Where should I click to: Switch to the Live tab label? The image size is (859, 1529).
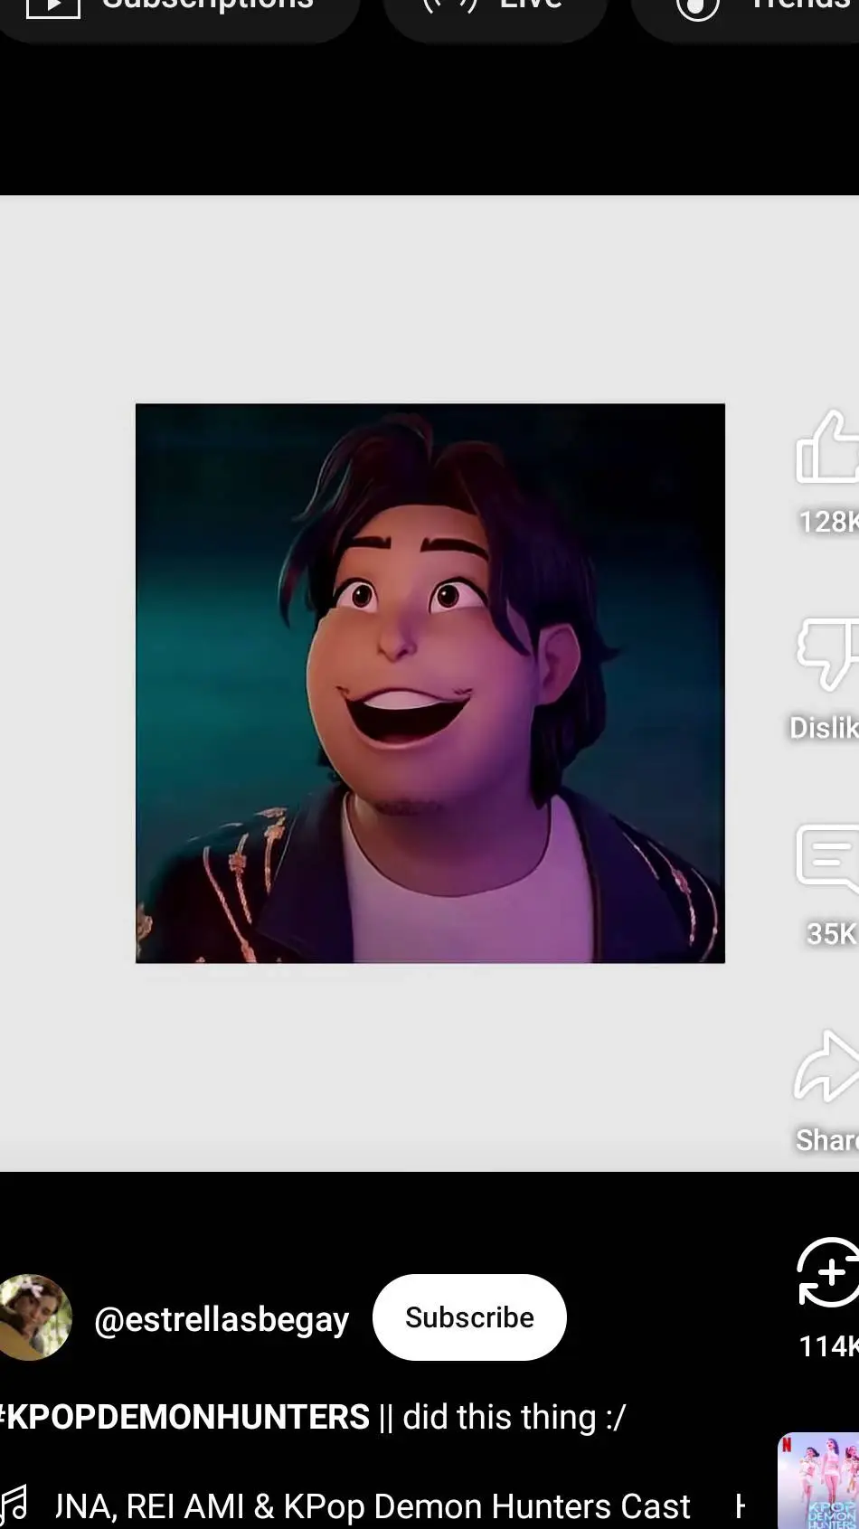[x=531, y=5]
